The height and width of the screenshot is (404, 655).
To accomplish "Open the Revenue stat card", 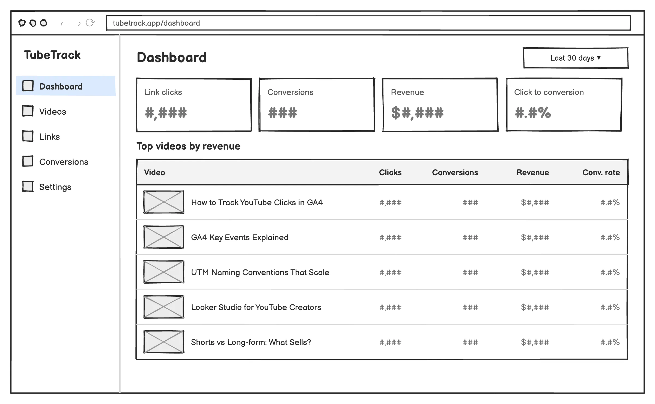I will 440,105.
